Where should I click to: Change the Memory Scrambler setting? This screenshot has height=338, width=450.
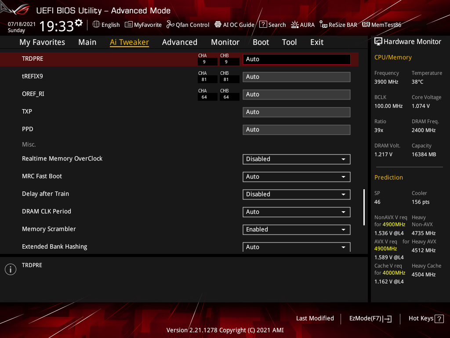click(x=296, y=229)
